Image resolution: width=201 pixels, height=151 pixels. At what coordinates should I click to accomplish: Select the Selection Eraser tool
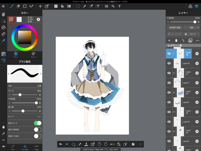[97, 6]
